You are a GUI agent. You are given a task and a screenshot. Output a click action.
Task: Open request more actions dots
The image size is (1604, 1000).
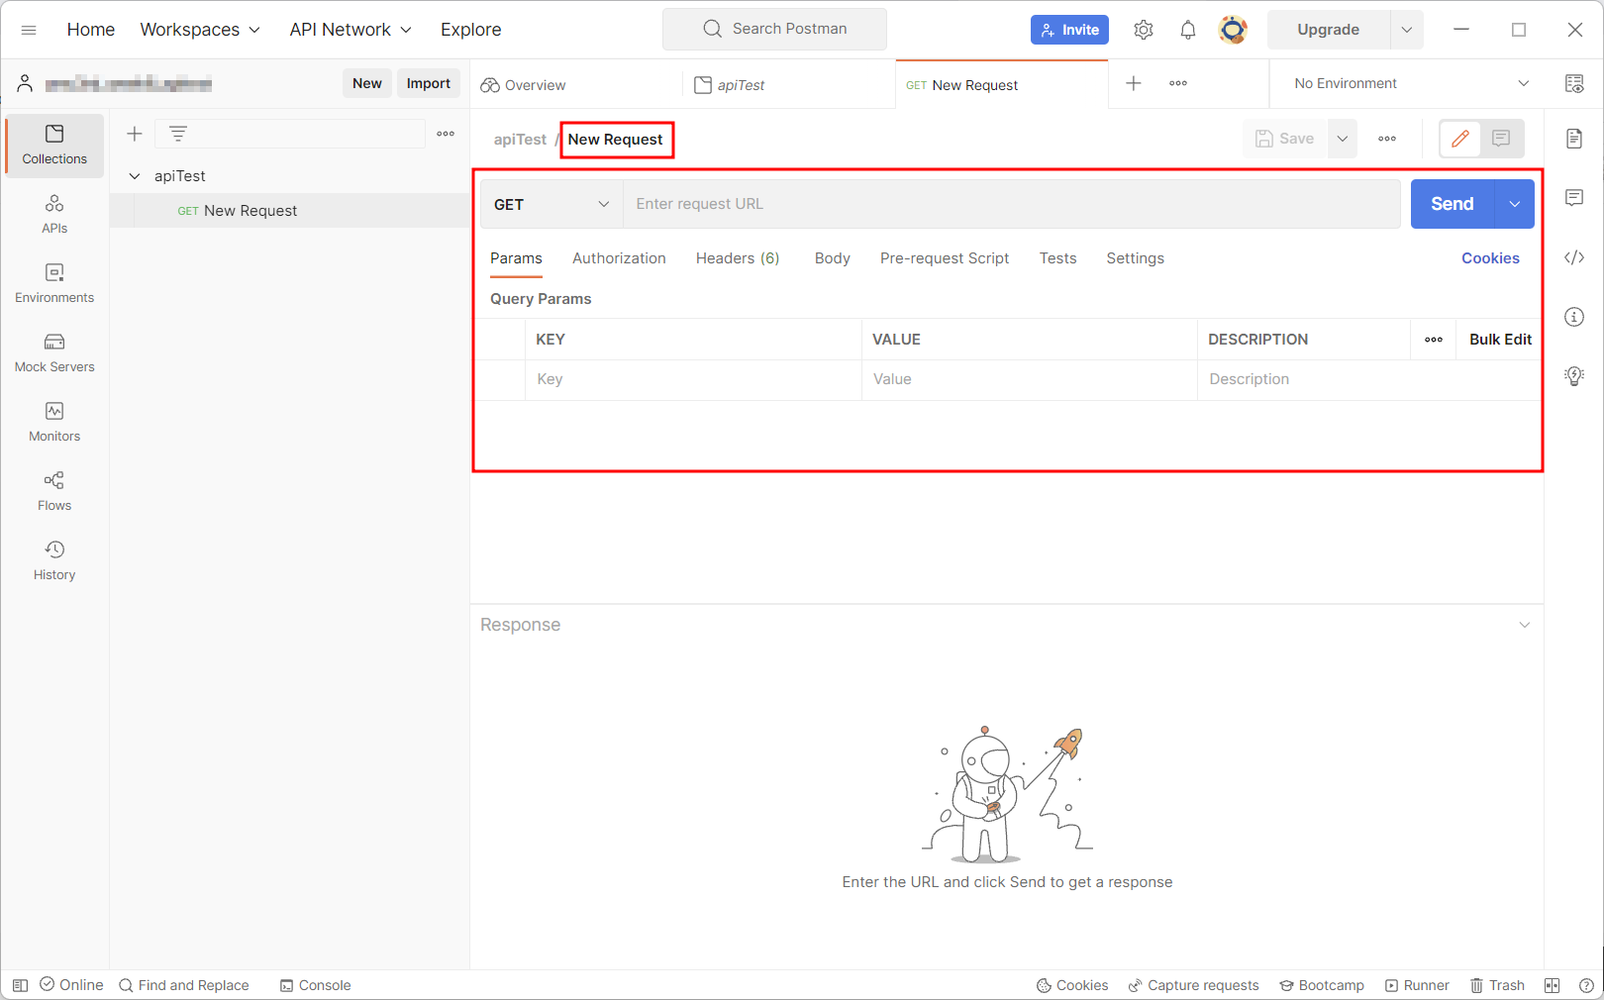(x=1387, y=139)
